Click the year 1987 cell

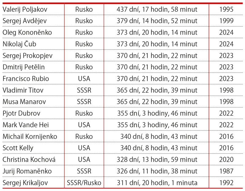[226, 171]
